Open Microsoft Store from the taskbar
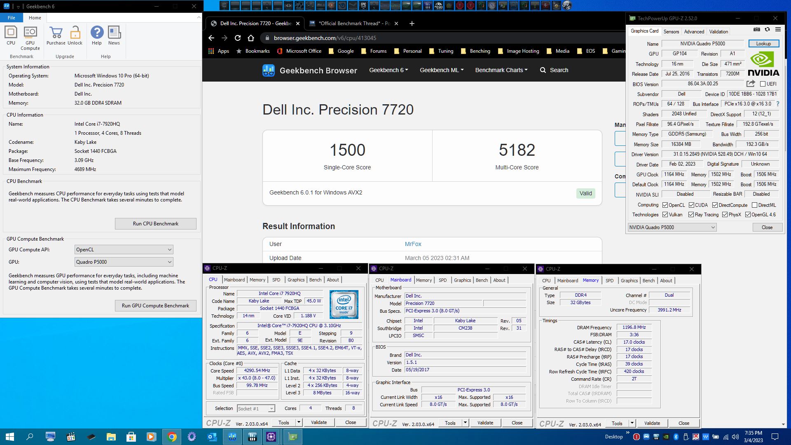Viewport: 791px width, 445px height. pyautogui.click(x=131, y=437)
